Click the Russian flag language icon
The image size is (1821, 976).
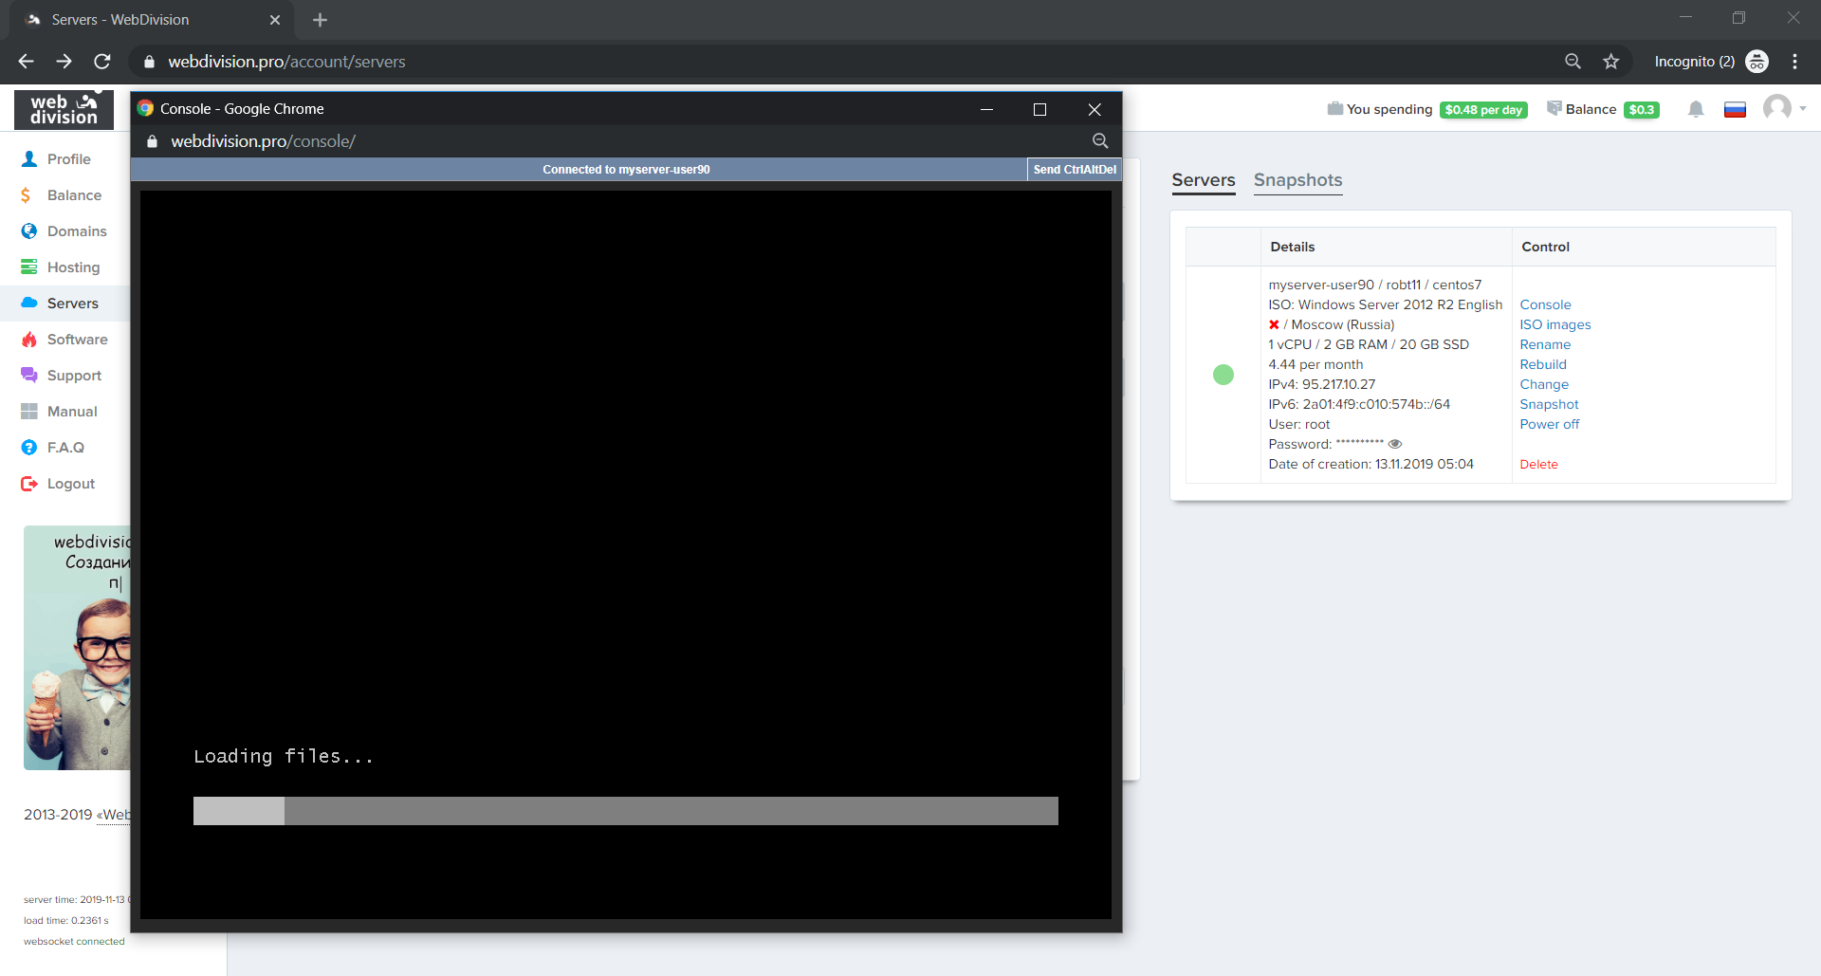1735,110
